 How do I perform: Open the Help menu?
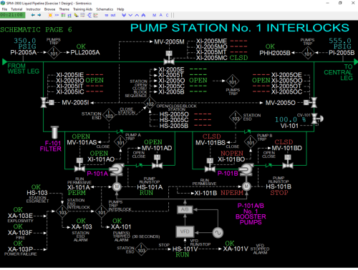120,9
